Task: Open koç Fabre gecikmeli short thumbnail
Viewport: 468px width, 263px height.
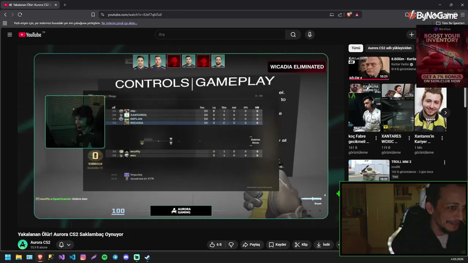Action: 365,107
